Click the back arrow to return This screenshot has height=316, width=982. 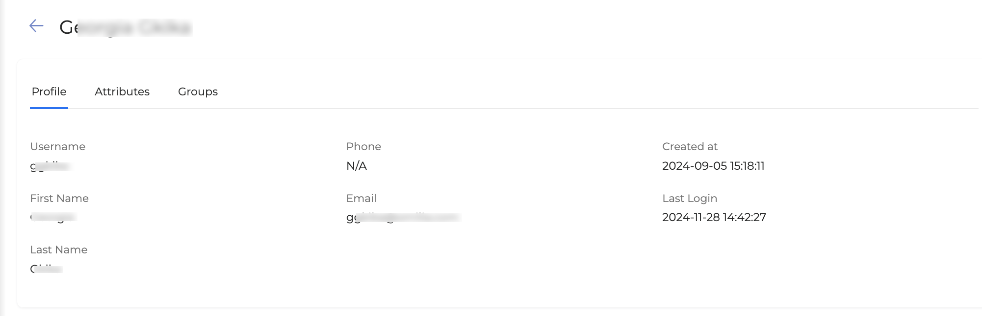point(36,26)
